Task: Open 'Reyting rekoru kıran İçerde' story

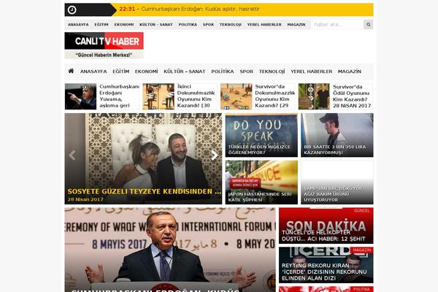Action: (x=326, y=265)
